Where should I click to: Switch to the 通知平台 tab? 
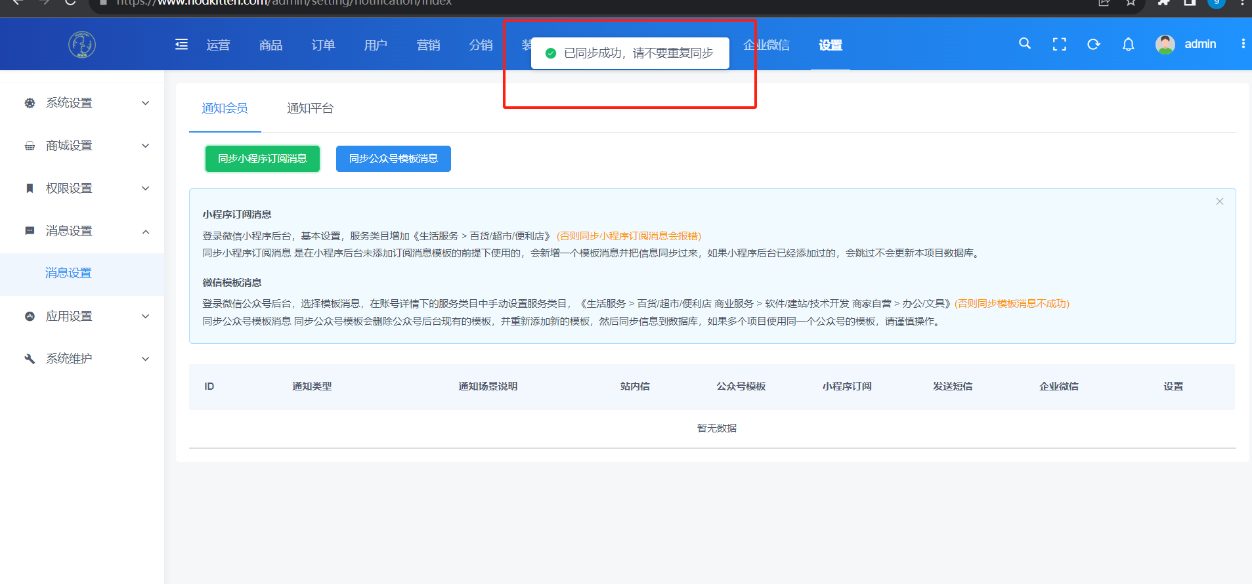[x=311, y=108]
